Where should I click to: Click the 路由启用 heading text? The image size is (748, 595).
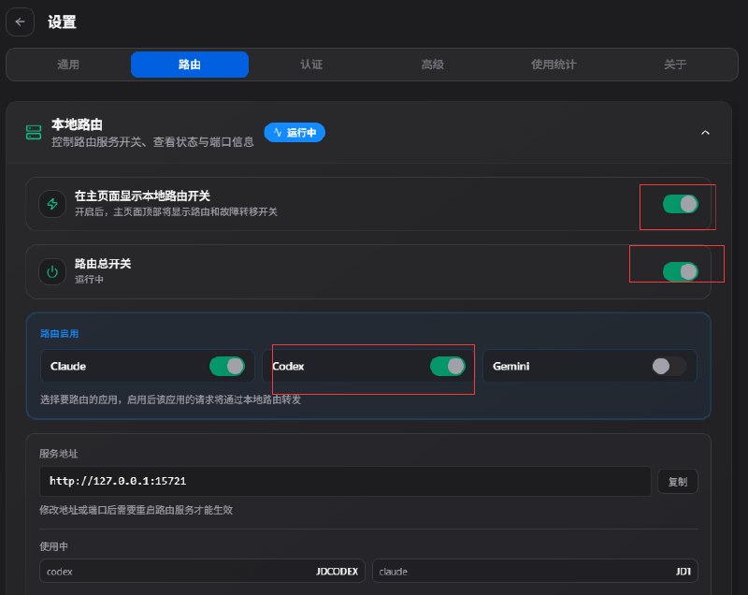click(x=59, y=334)
